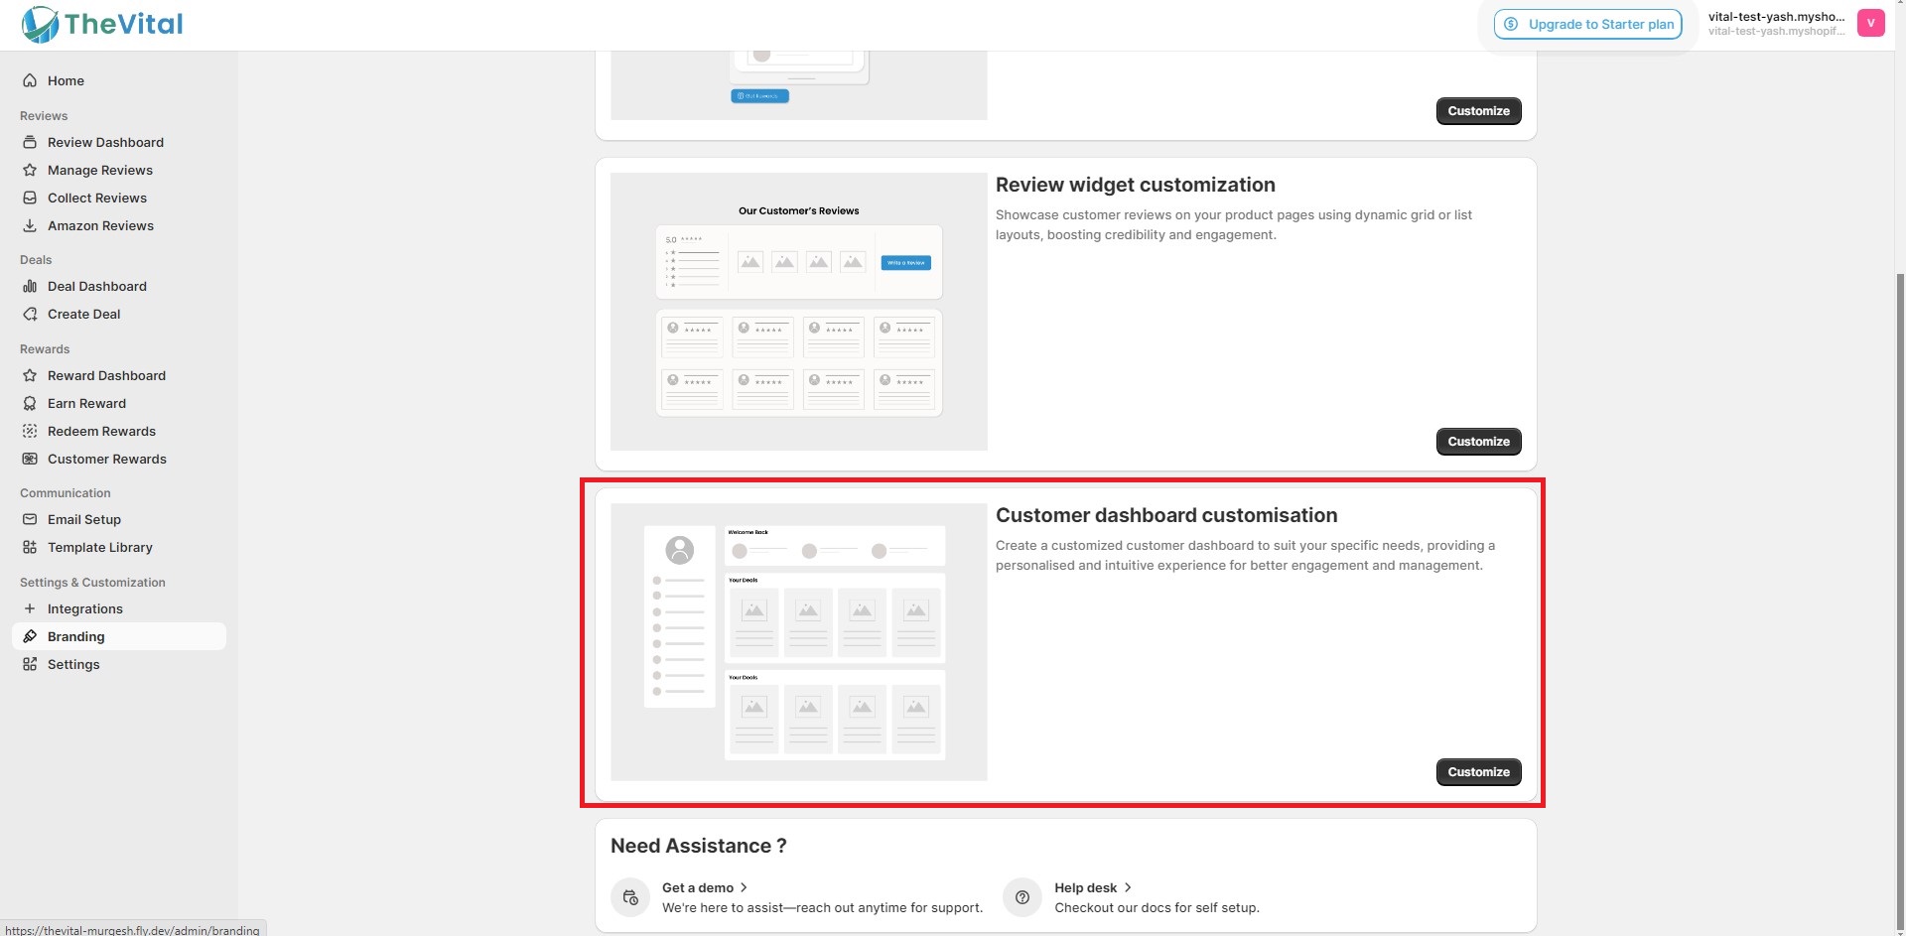
Task: Click the Create Deal tag icon
Action: tap(30, 314)
